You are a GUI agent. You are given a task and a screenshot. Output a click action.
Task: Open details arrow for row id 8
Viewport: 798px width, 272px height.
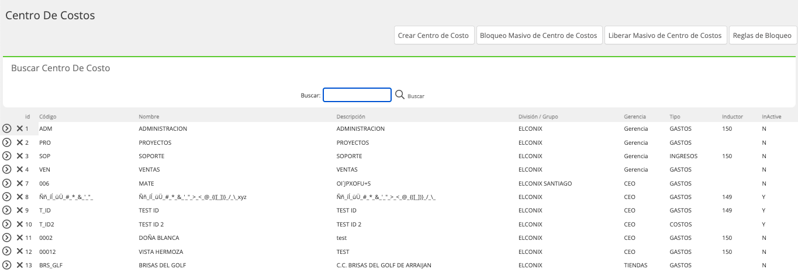point(7,197)
